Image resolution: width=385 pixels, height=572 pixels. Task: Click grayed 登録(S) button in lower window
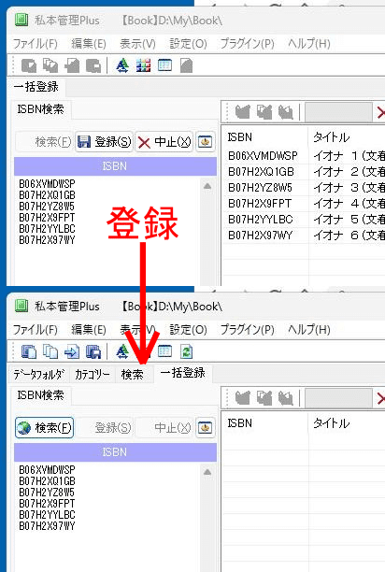(105, 427)
